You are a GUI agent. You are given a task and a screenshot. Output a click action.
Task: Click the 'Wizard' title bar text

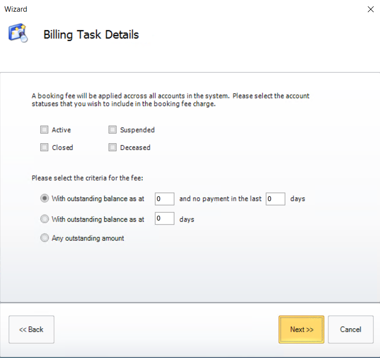tap(16, 9)
